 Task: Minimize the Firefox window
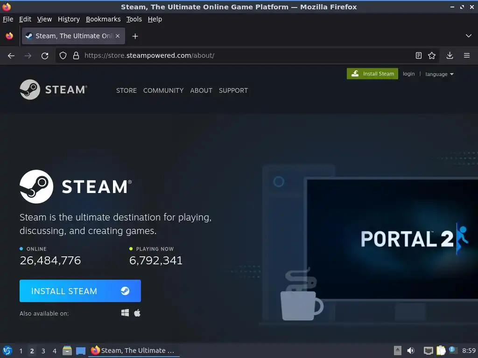[452, 7]
